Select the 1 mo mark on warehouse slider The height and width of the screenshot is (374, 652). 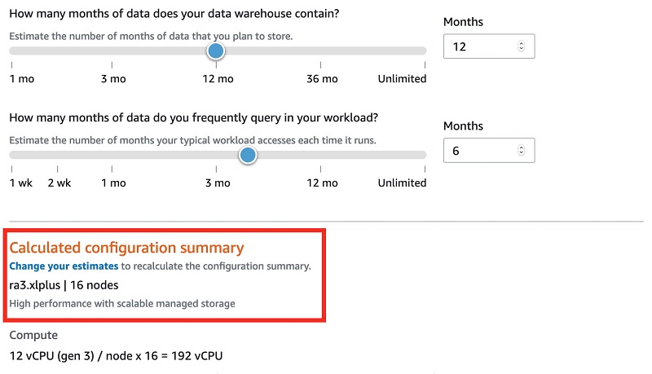[22, 78]
